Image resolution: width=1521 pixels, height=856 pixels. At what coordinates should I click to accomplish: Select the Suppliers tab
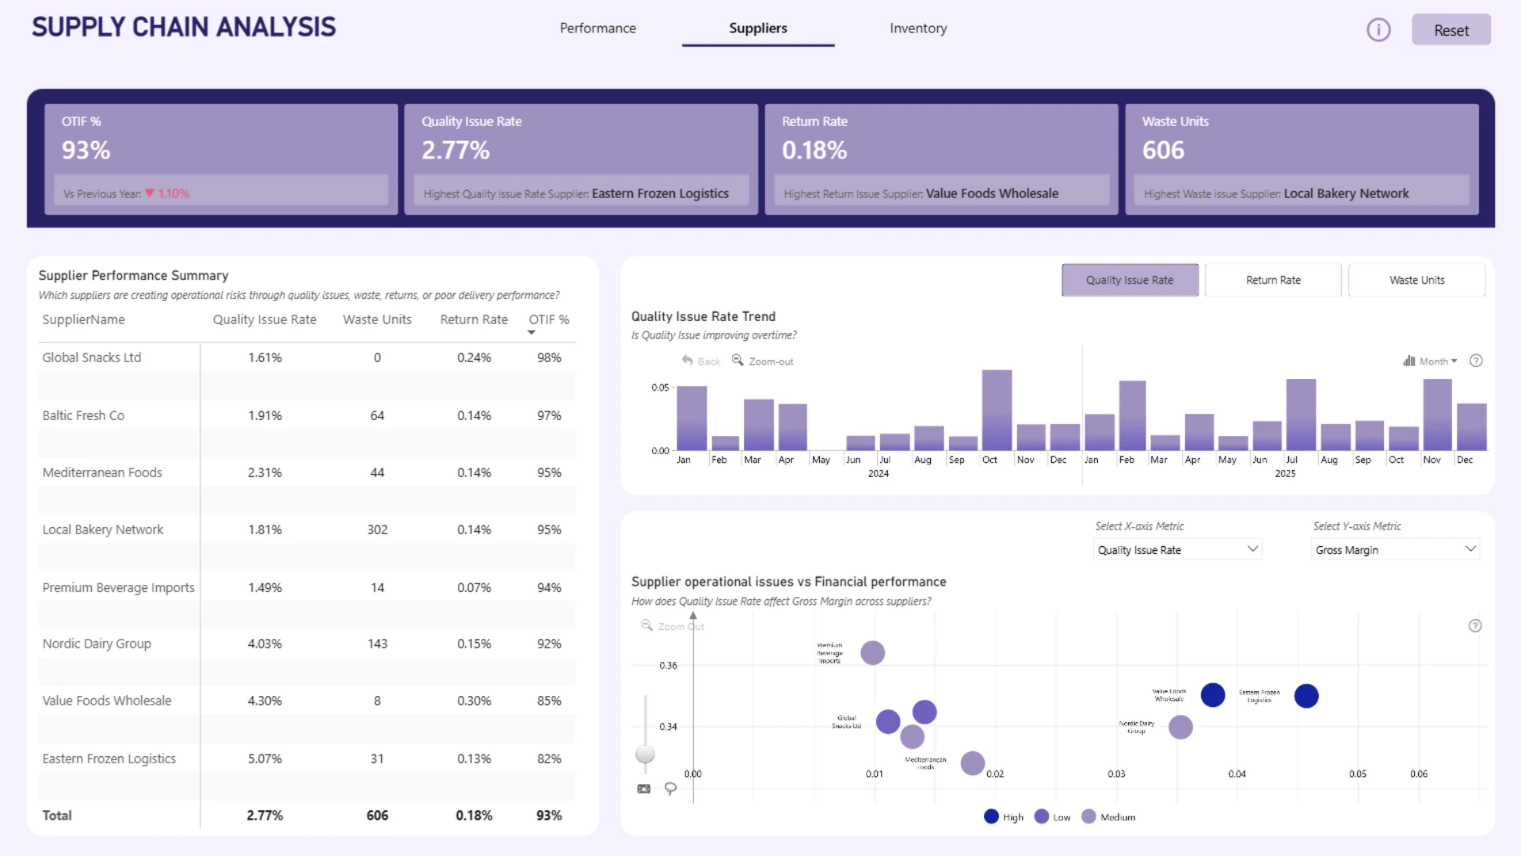pyautogui.click(x=758, y=29)
